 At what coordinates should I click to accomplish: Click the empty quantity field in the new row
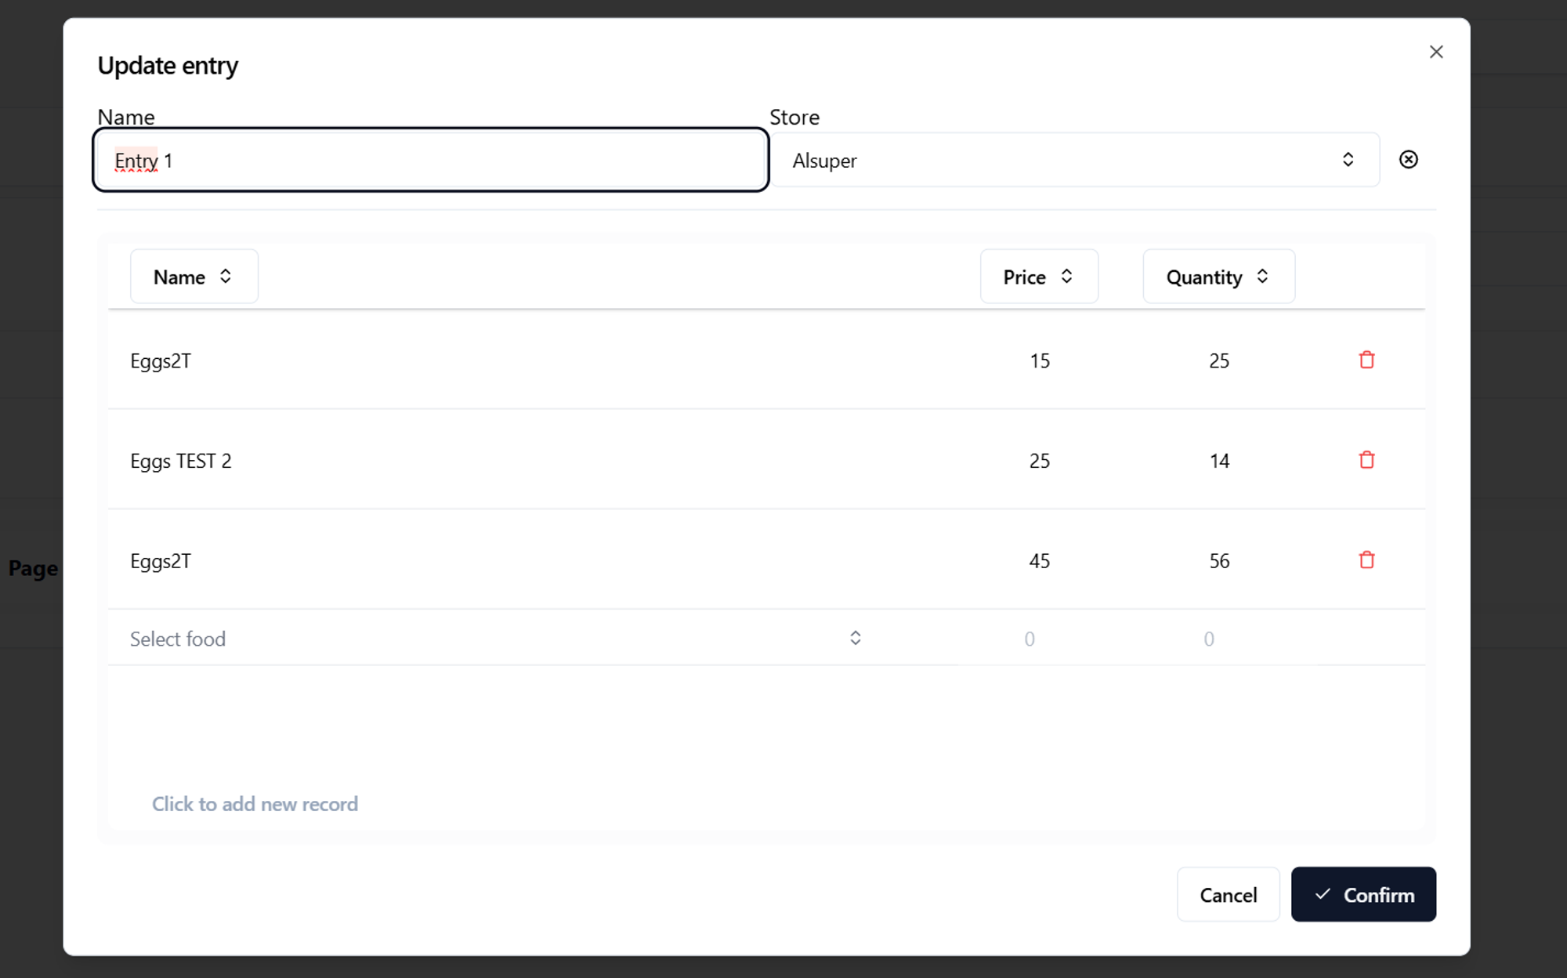click(1208, 638)
